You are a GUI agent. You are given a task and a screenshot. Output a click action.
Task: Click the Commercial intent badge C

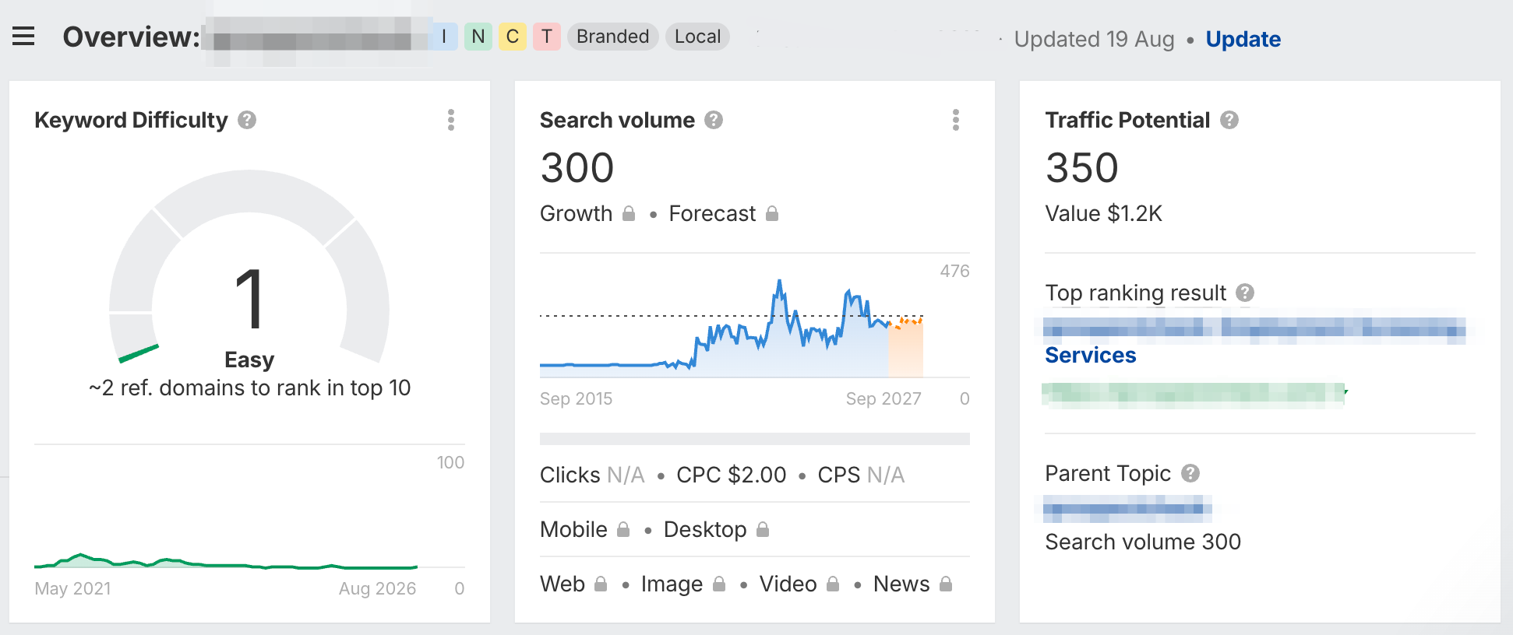click(513, 37)
